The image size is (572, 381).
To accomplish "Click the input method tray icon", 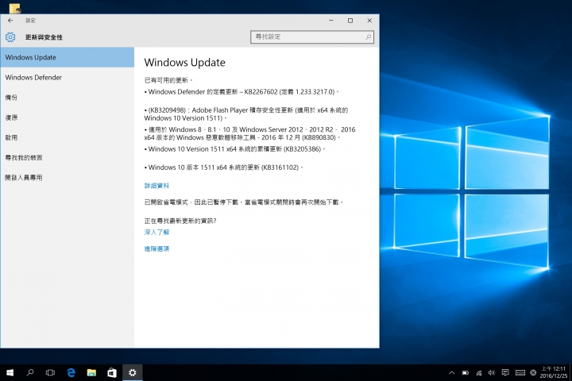I will (533, 372).
